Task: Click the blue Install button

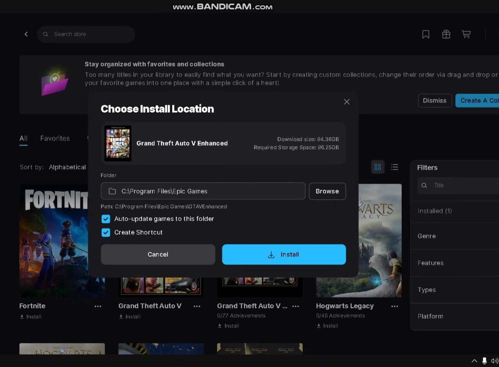Action: pyautogui.click(x=284, y=254)
